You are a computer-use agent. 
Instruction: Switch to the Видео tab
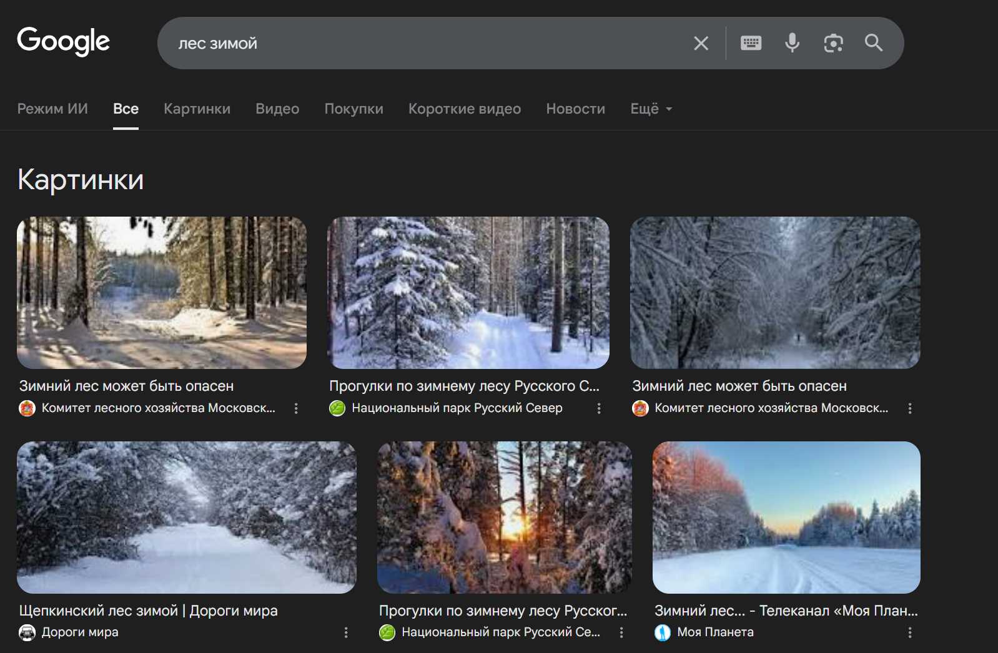277,109
